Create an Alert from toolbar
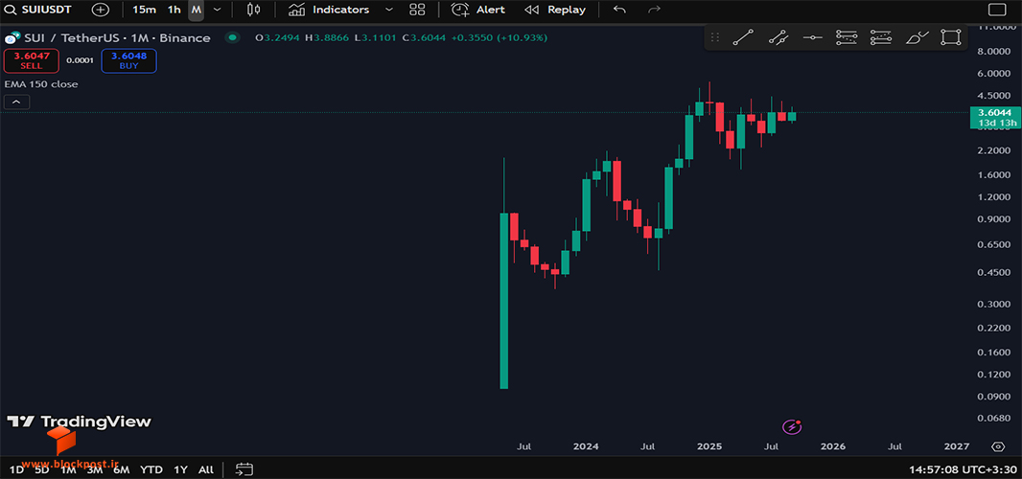1022x479 pixels. point(477,10)
